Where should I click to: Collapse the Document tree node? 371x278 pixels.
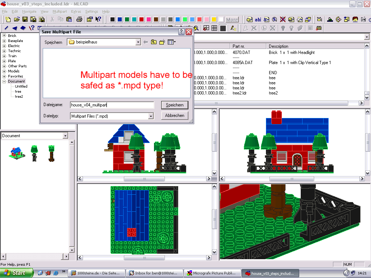pyautogui.click(x=4, y=81)
